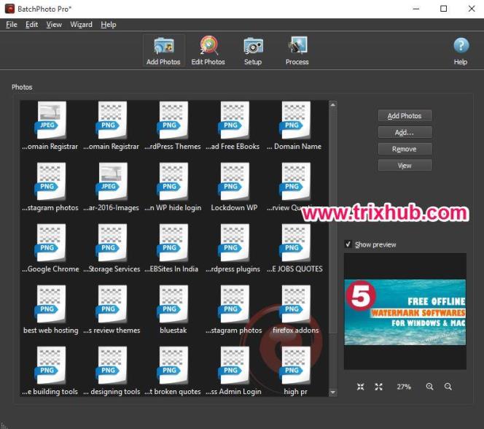Select the 'firefox addons' PNG file

(x=294, y=310)
